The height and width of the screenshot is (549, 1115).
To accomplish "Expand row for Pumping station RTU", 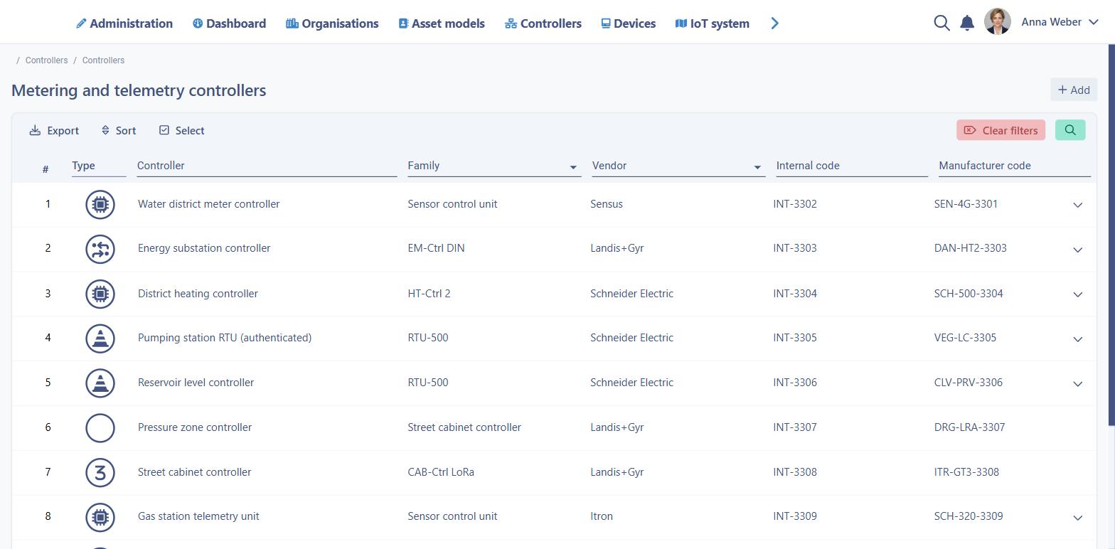I will pyautogui.click(x=1077, y=339).
